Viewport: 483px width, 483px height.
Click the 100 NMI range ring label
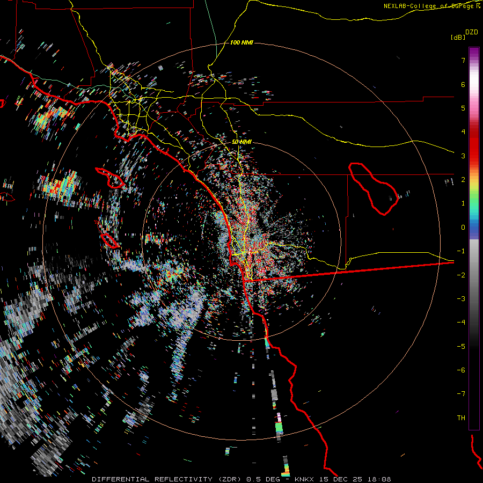point(241,42)
